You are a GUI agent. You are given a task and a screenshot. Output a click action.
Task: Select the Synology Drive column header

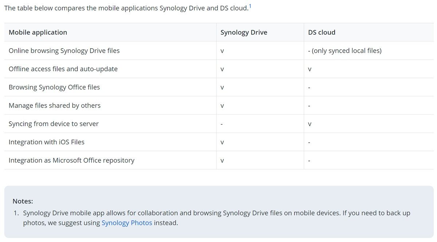coord(244,32)
